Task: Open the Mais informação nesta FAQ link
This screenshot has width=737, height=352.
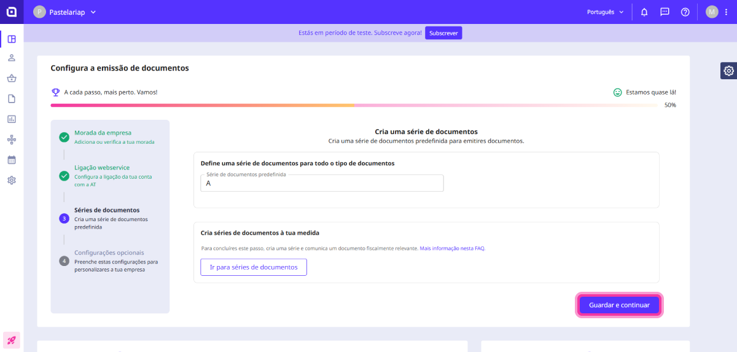Action: coord(453,248)
